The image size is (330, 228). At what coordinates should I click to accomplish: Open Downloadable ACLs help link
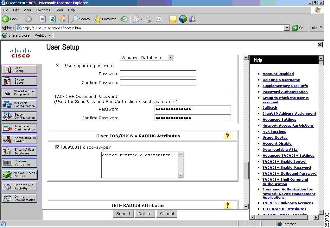pyautogui.click(x=280, y=149)
